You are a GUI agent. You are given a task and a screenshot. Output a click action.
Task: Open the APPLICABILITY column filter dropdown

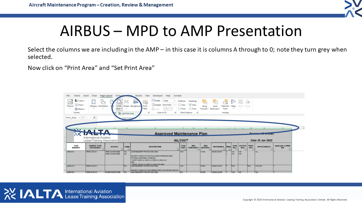click(x=272, y=149)
